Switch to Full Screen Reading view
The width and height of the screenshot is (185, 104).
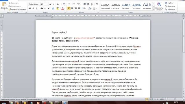click(150, 99)
